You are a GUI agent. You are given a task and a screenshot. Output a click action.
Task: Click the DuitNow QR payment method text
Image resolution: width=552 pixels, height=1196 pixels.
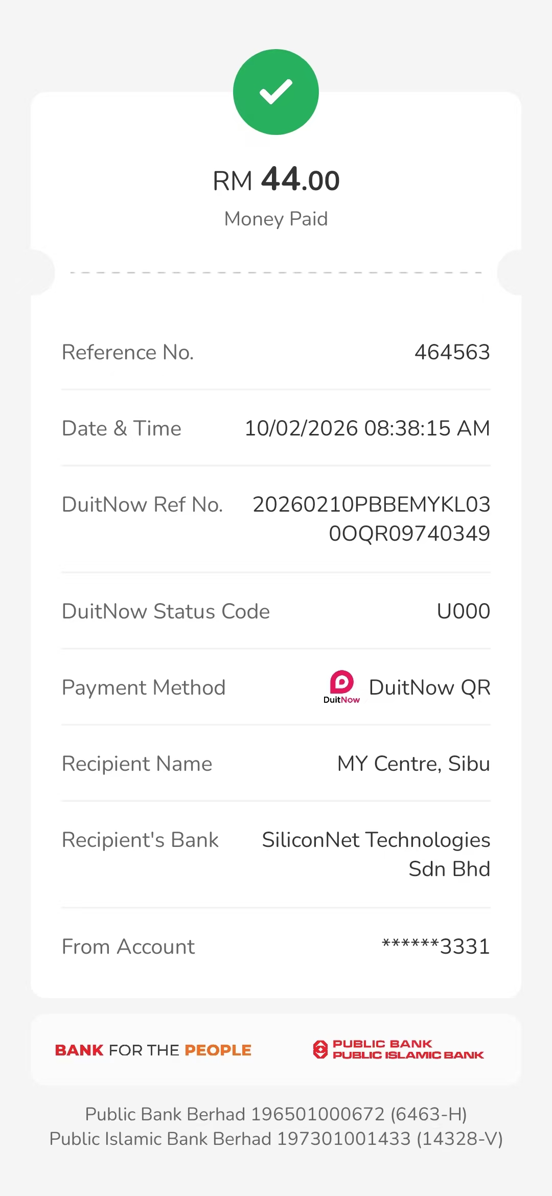pyautogui.click(x=429, y=687)
